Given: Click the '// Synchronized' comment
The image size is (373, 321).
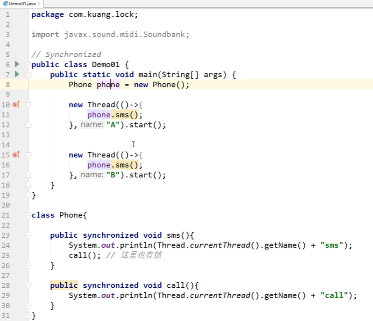Looking at the screenshot, I should pyautogui.click(x=67, y=54).
